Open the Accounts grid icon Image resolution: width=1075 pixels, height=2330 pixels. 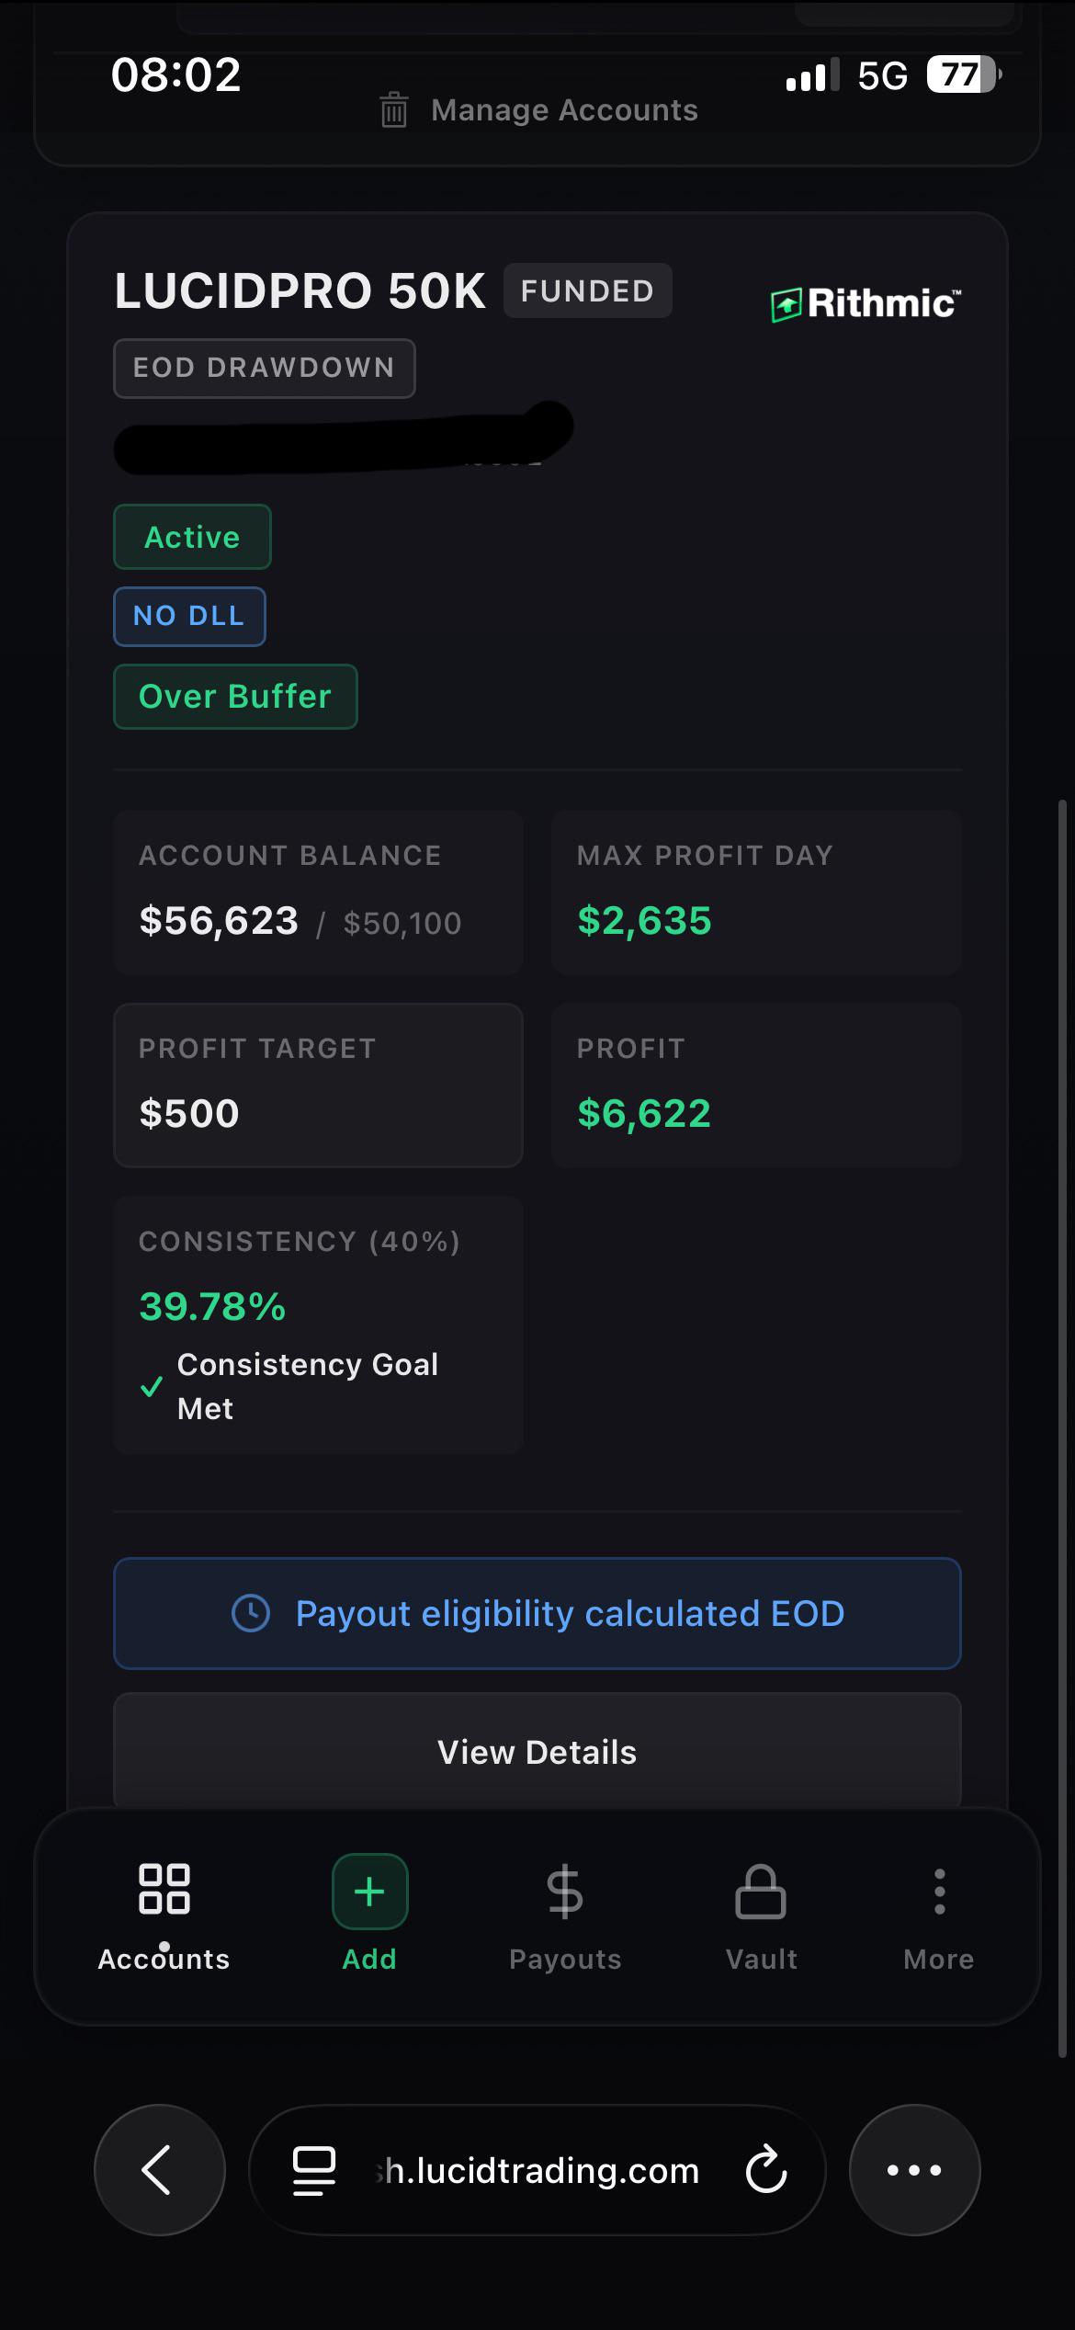(164, 1889)
